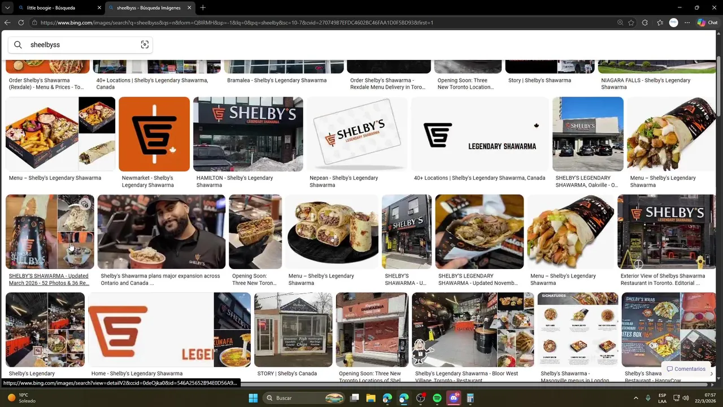Open the Comentarios feedback button
Screen dimensions: 723x407
[x=686, y=369]
